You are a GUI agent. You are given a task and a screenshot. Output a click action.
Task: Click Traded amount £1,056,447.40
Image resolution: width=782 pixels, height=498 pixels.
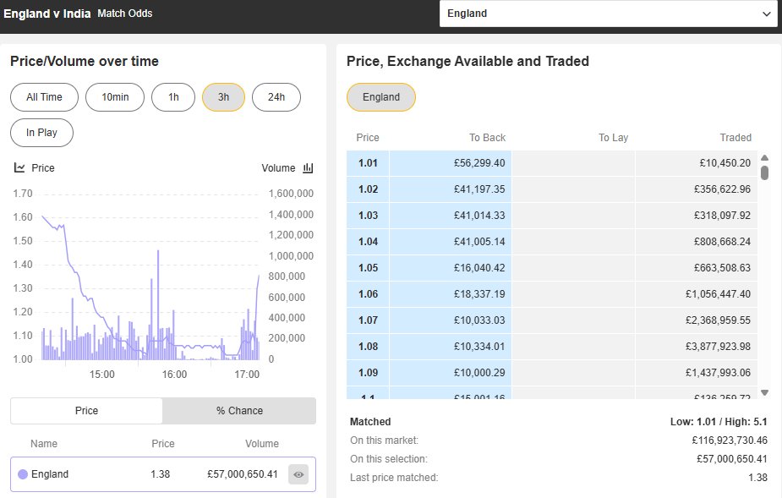coord(718,294)
